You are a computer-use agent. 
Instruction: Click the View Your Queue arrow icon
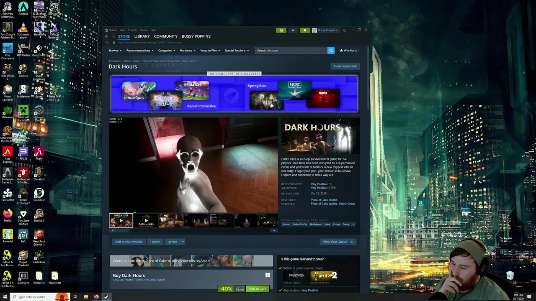[351, 242]
